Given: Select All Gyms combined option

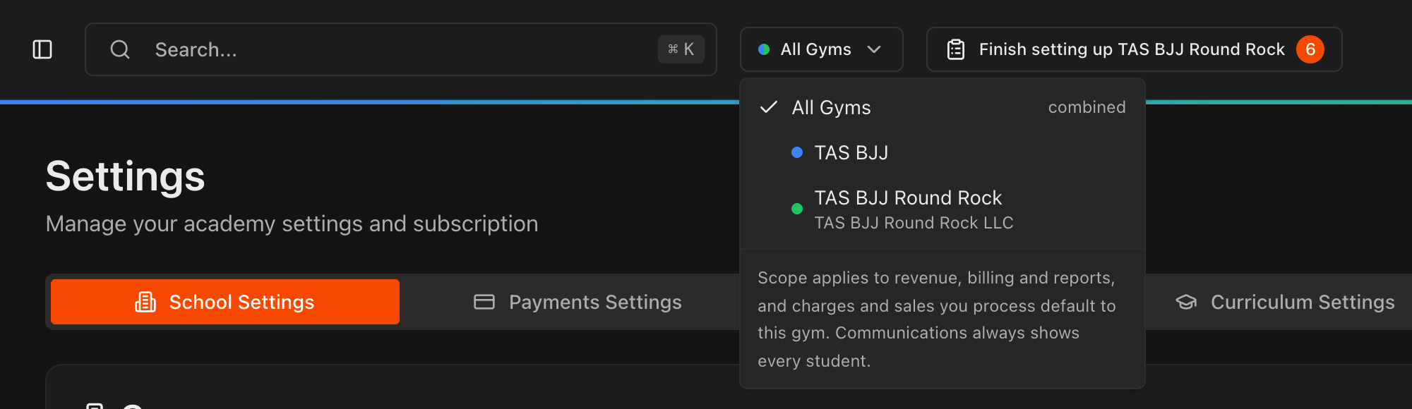Looking at the screenshot, I should click(x=943, y=107).
